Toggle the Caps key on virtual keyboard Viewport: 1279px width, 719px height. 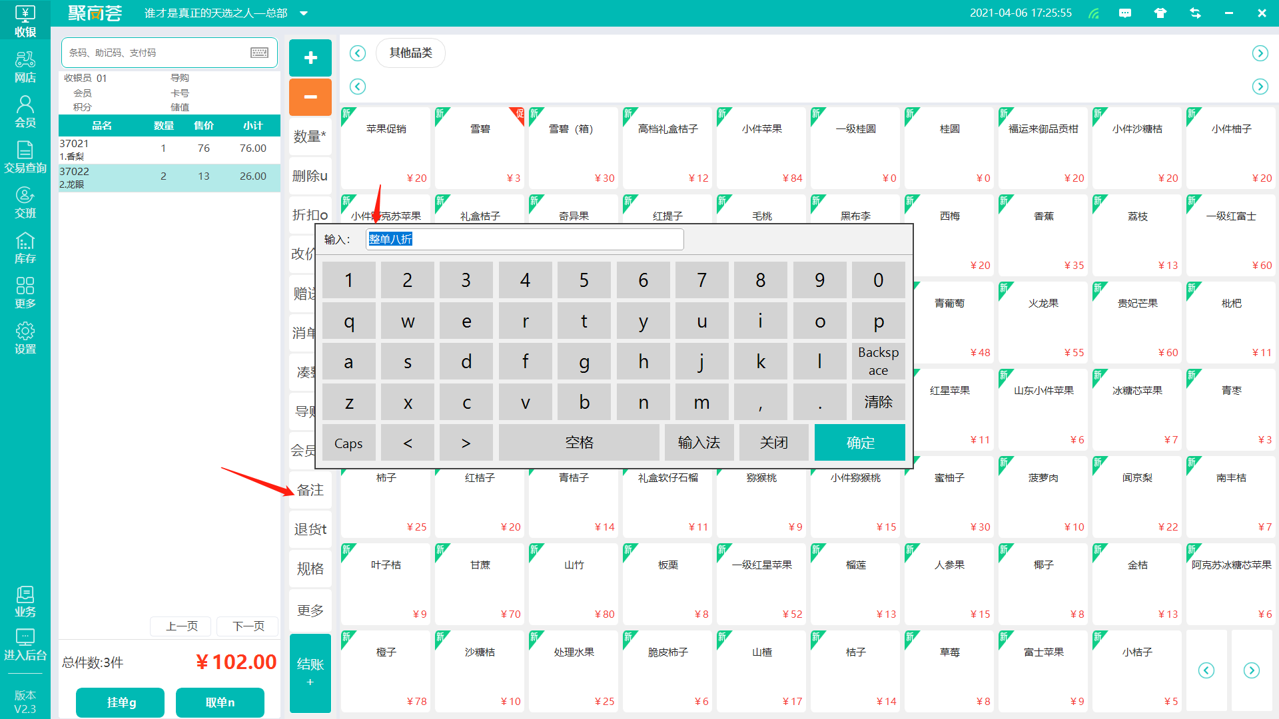click(x=348, y=443)
